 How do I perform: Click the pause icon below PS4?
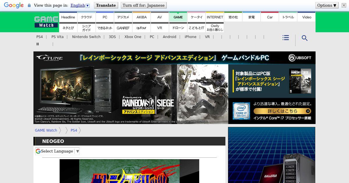[38, 44]
